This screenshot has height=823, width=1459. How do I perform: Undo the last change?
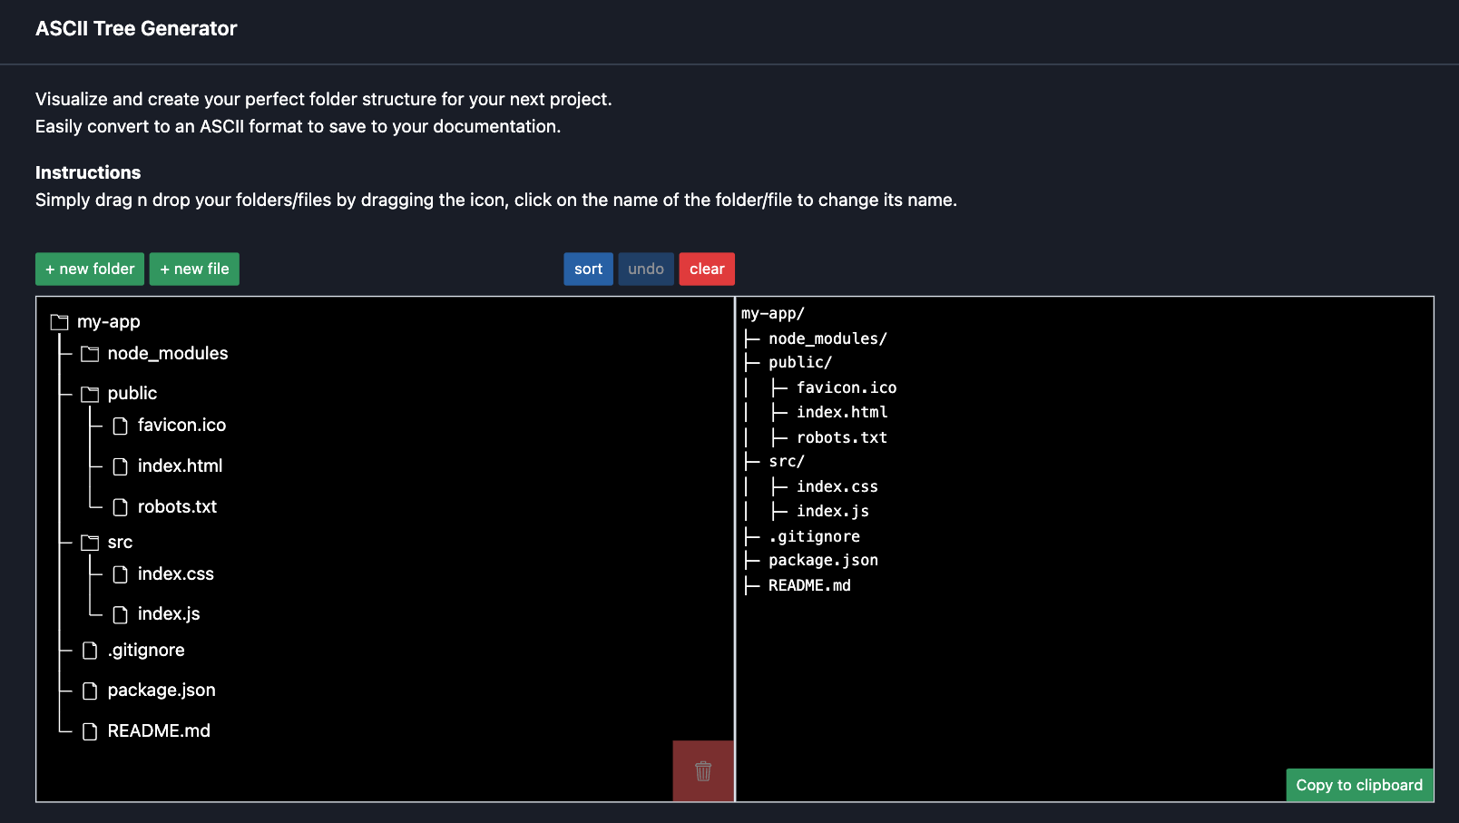click(x=646, y=269)
